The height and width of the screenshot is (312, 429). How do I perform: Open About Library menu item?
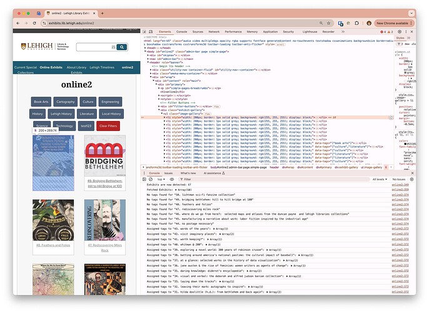point(76,70)
